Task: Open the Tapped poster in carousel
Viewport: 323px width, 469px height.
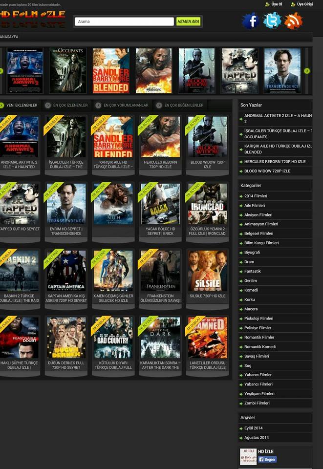Action: (x=239, y=71)
